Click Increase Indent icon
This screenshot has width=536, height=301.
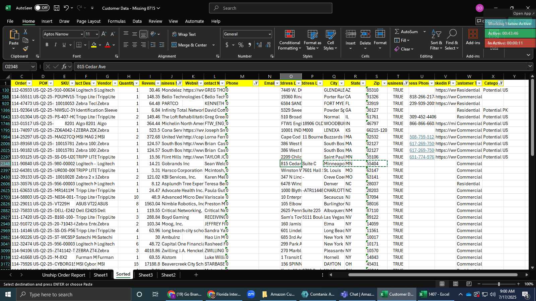[x=162, y=45]
